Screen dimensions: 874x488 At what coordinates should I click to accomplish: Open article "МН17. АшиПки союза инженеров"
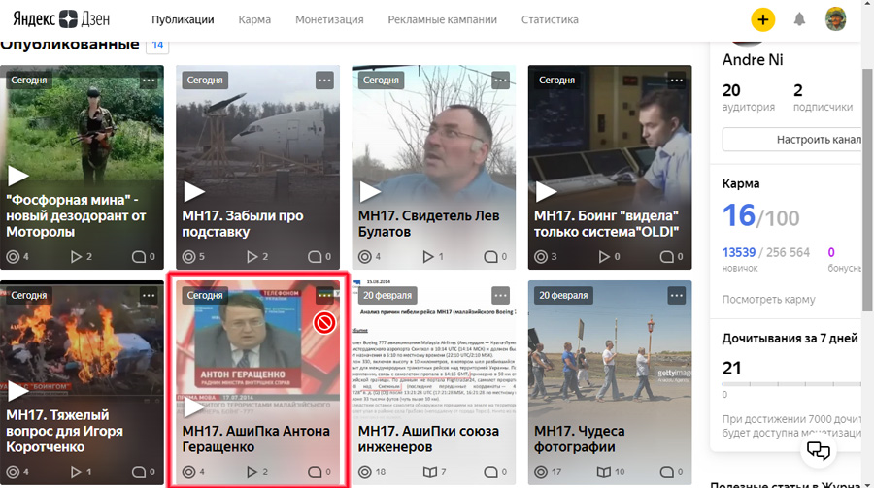(428, 439)
